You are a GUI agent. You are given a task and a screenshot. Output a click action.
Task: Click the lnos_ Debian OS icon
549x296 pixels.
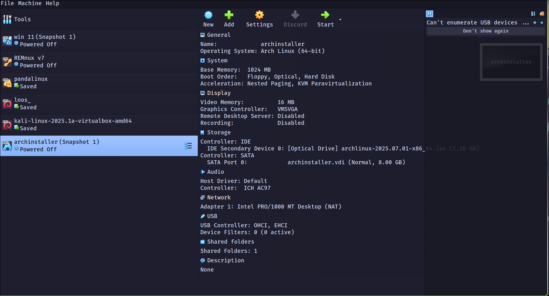click(7, 104)
